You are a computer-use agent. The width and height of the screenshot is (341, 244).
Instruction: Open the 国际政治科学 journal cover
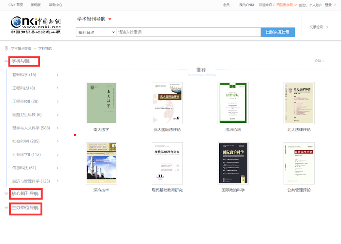coord(233,163)
